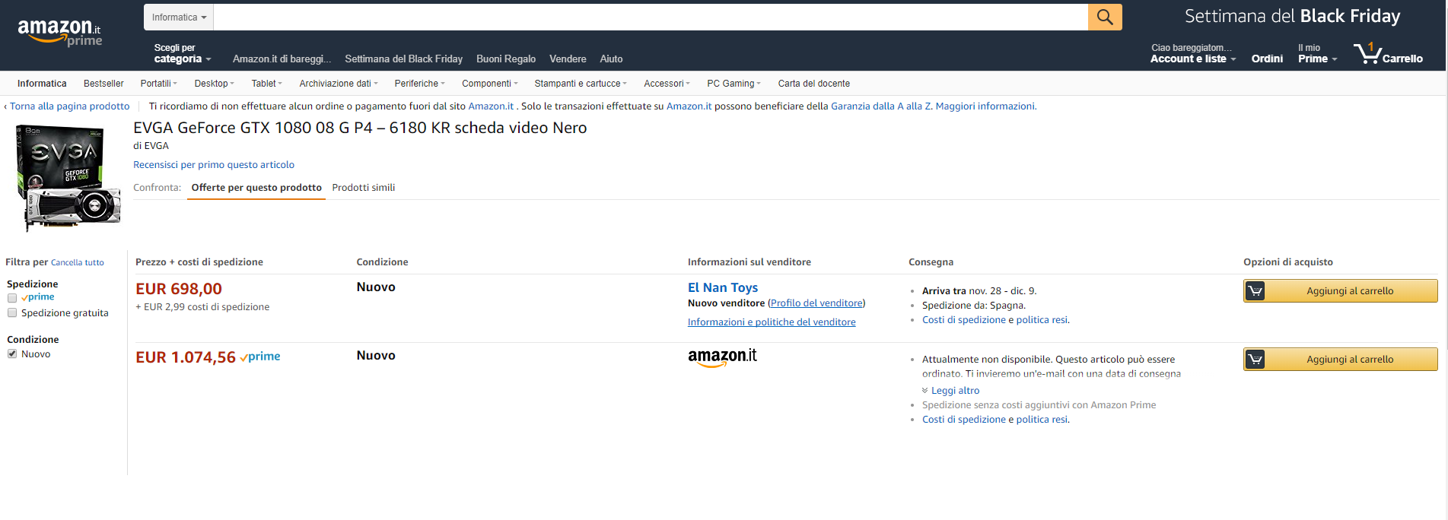The width and height of the screenshot is (1448, 520).
Task: Open Amazon.it di bareggi... link
Action: 282,59
